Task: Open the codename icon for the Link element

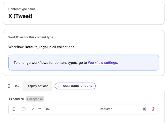Action: pyautogui.click(x=145, y=109)
